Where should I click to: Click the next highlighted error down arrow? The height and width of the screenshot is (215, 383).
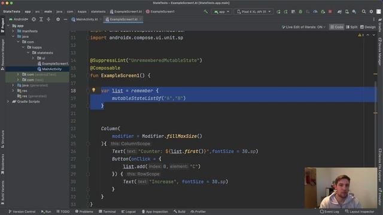tap(373, 35)
